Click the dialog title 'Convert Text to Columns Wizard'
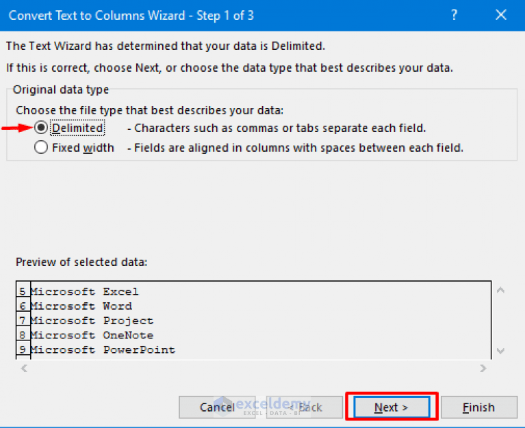Viewport: 525px width, 428px height. click(131, 15)
